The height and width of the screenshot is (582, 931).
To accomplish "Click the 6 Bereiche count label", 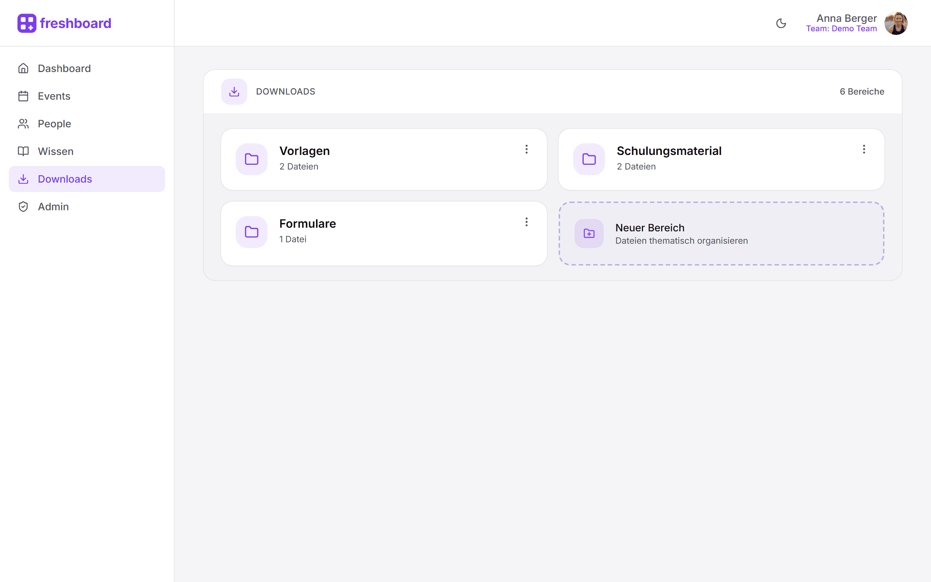I will coord(862,92).
